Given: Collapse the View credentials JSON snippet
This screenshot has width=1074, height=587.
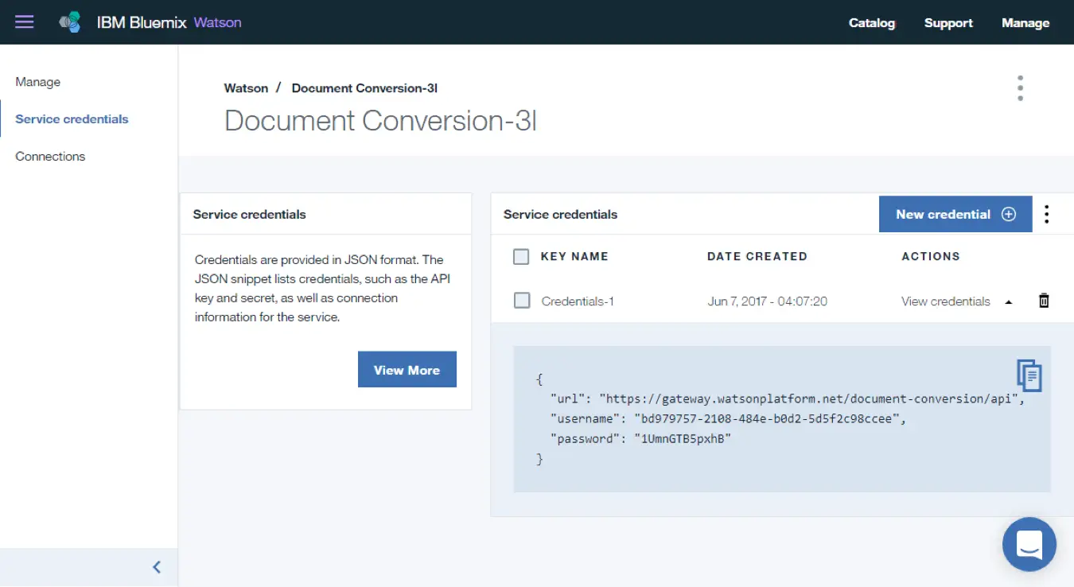Looking at the screenshot, I should [1008, 301].
